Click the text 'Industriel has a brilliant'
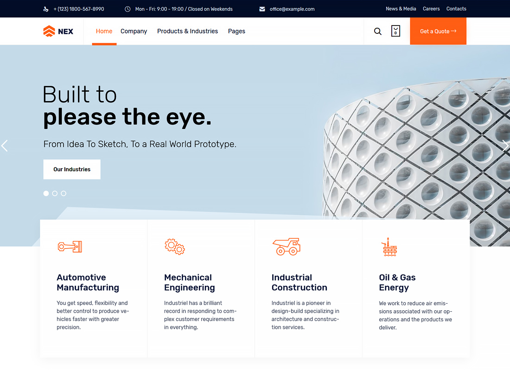This screenshot has height=371, width=510. coord(193,303)
